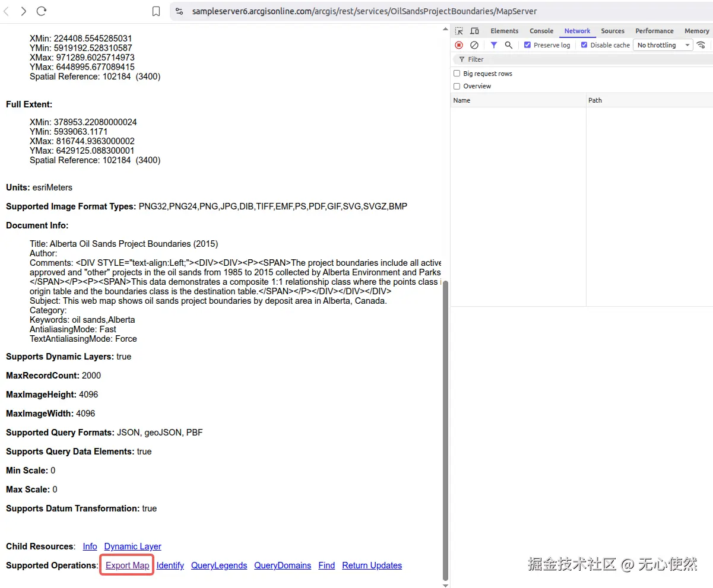This screenshot has height=588, width=713.
Task: Switch to the Elements tab
Action: pyautogui.click(x=505, y=31)
